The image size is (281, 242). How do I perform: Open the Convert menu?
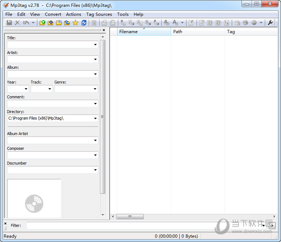53,14
